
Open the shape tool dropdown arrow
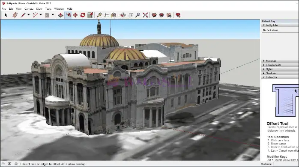53,14
